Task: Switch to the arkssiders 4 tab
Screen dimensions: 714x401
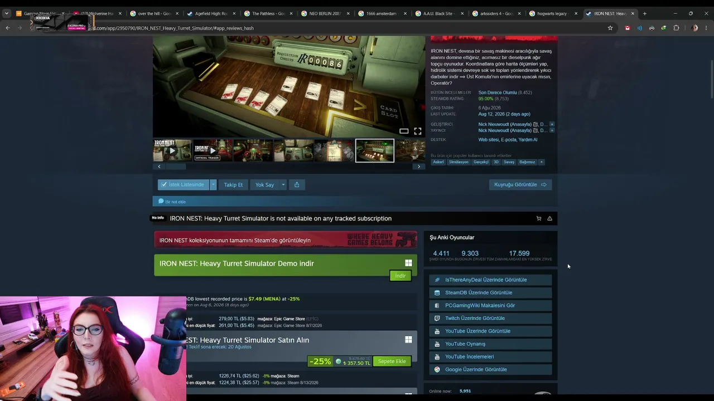Action: tap(496, 13)
